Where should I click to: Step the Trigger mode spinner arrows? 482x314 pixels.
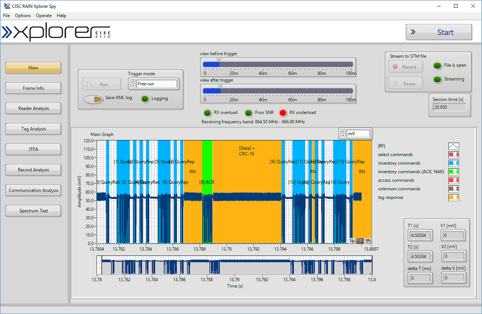tap(132, 84)
